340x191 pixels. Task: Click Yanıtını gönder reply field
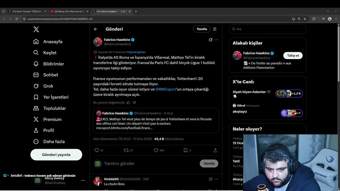pyautogui.click(x=150, y=163)
